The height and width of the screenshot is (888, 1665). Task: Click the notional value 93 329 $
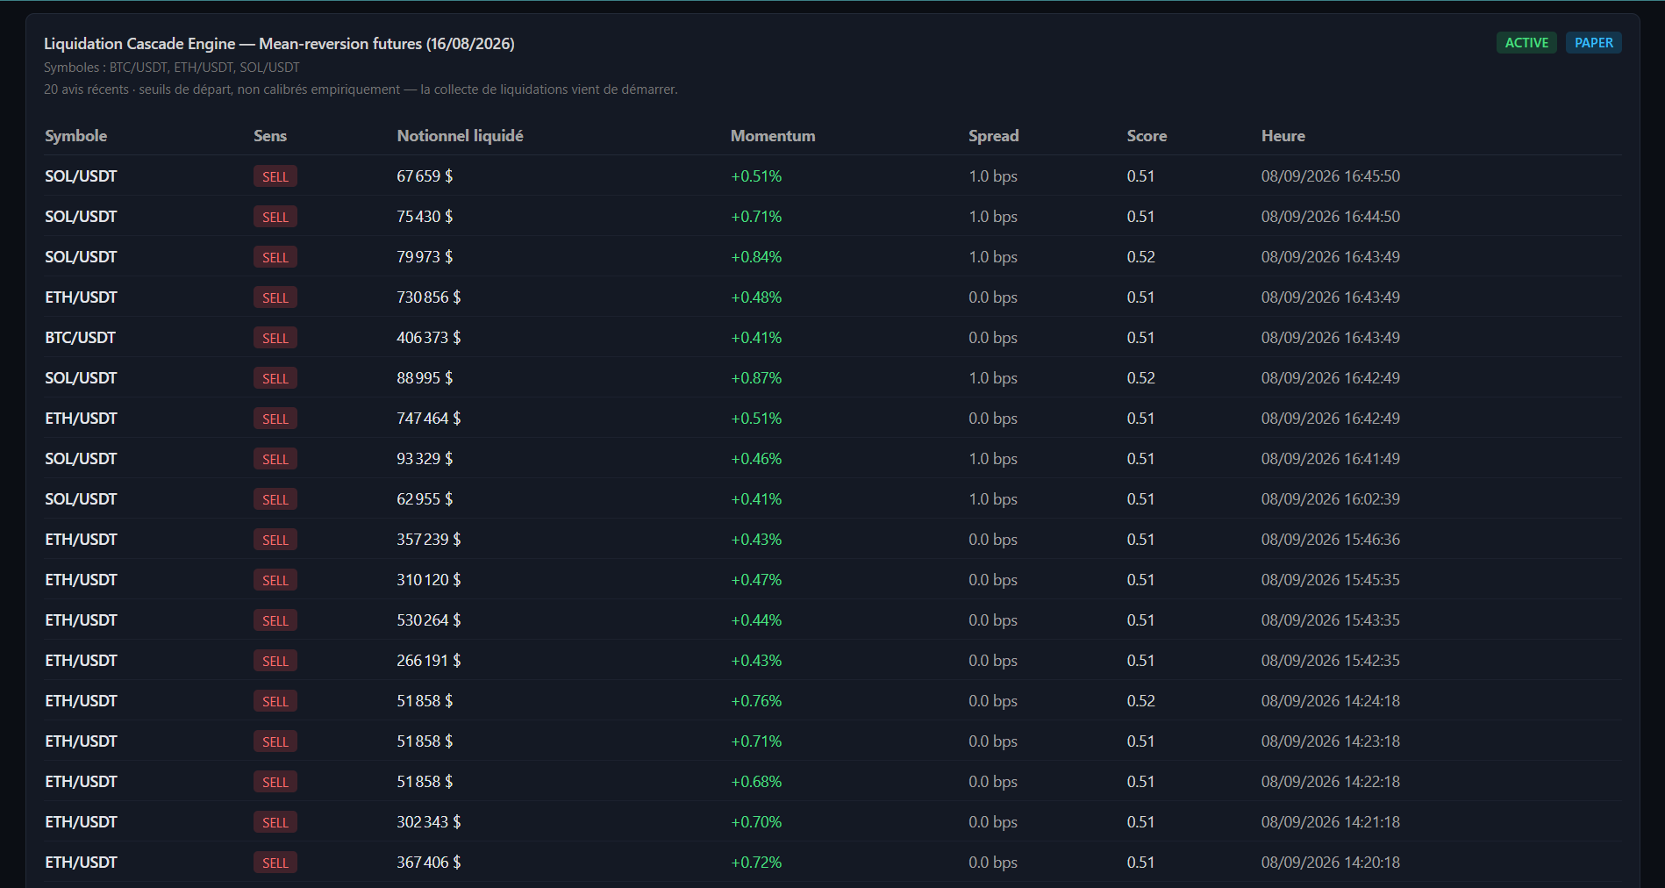point(425,459)
